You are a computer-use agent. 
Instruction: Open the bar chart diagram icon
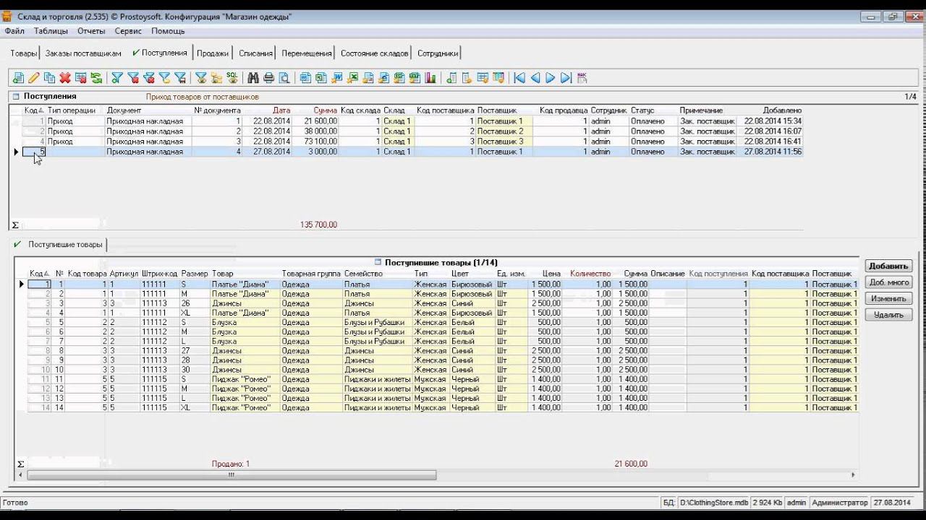pos(431,78)
